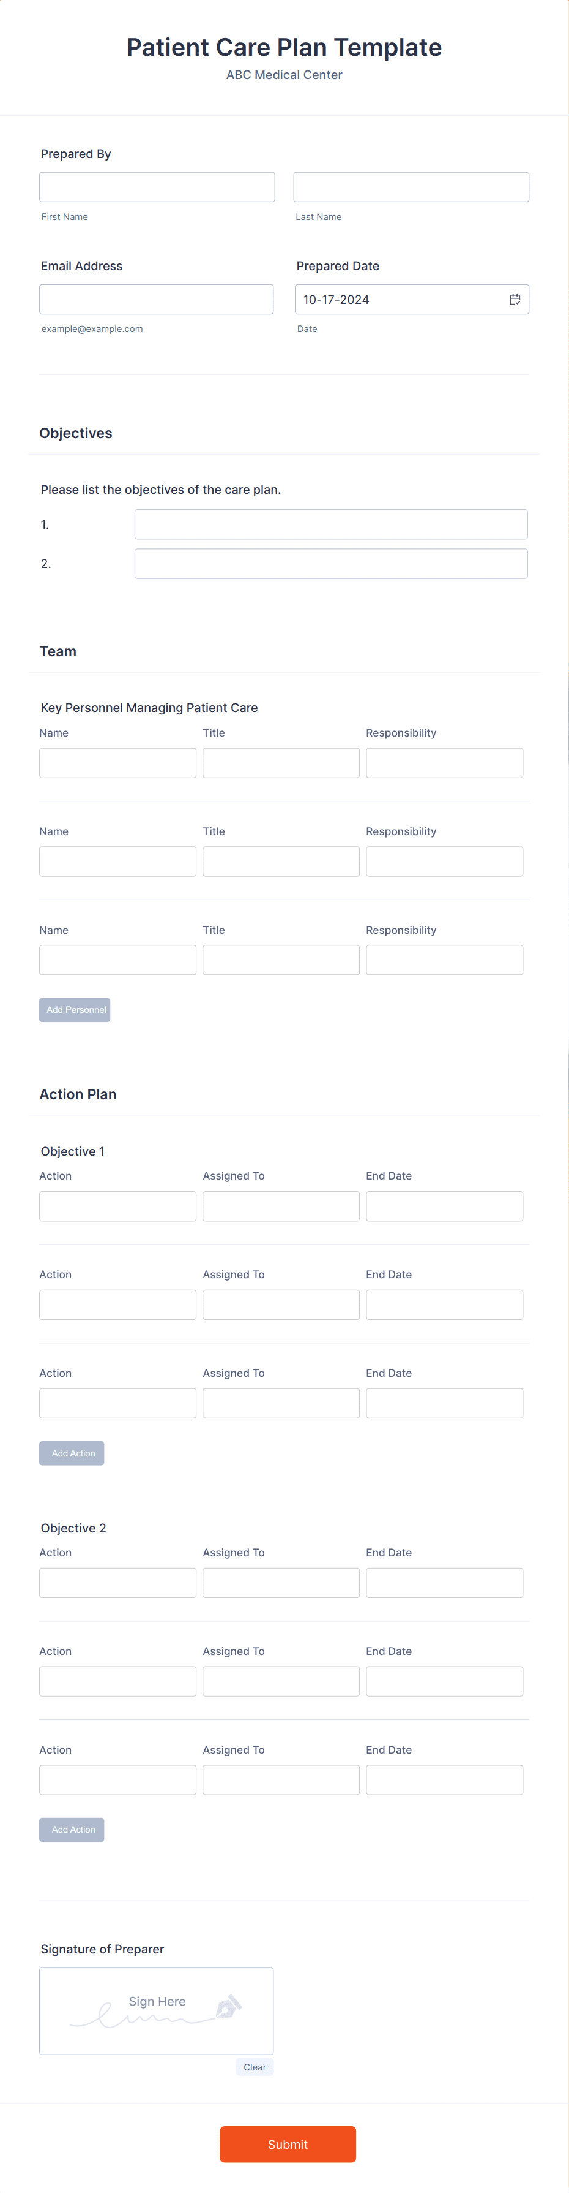Click the first Assigned To field under Objective 2
Viewport: 569px width, 2193px height.
pyautogui.click(x=281, y=1583)
